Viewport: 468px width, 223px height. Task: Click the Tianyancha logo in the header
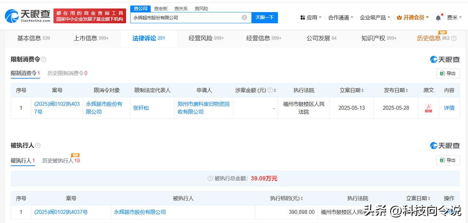click(27, 16)
